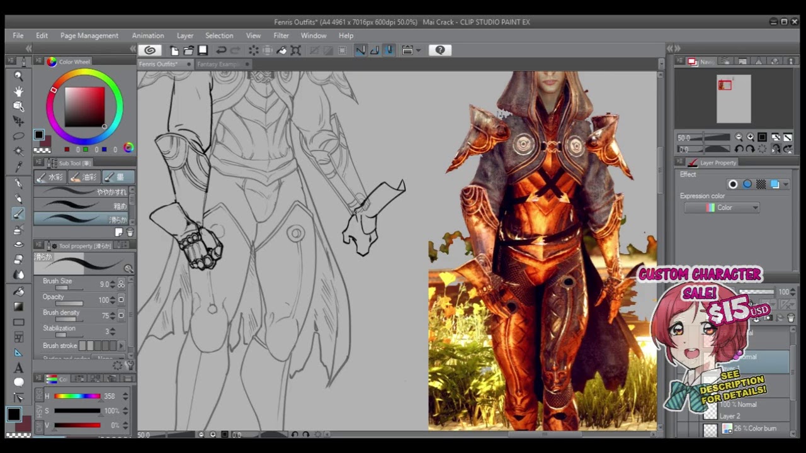
Task: Toggle Layer color effect in Layer Property
Action: pyautogui.click(x=775, y=184)
